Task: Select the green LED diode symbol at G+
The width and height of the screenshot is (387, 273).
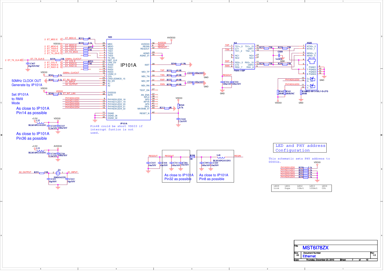Action: pyautogui.click(x=312, y=79)
